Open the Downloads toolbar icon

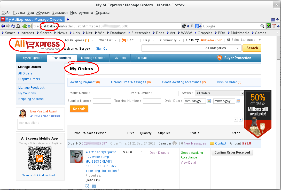click(268, 26)
